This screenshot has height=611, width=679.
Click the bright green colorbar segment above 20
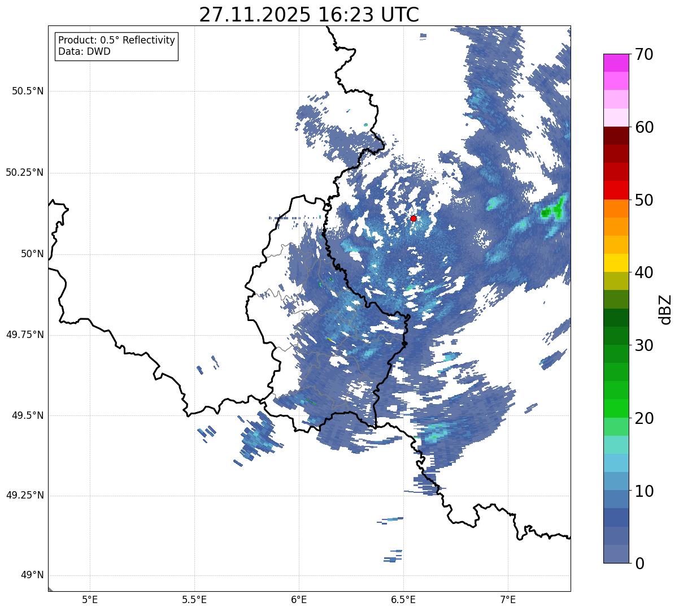[616, 408]
